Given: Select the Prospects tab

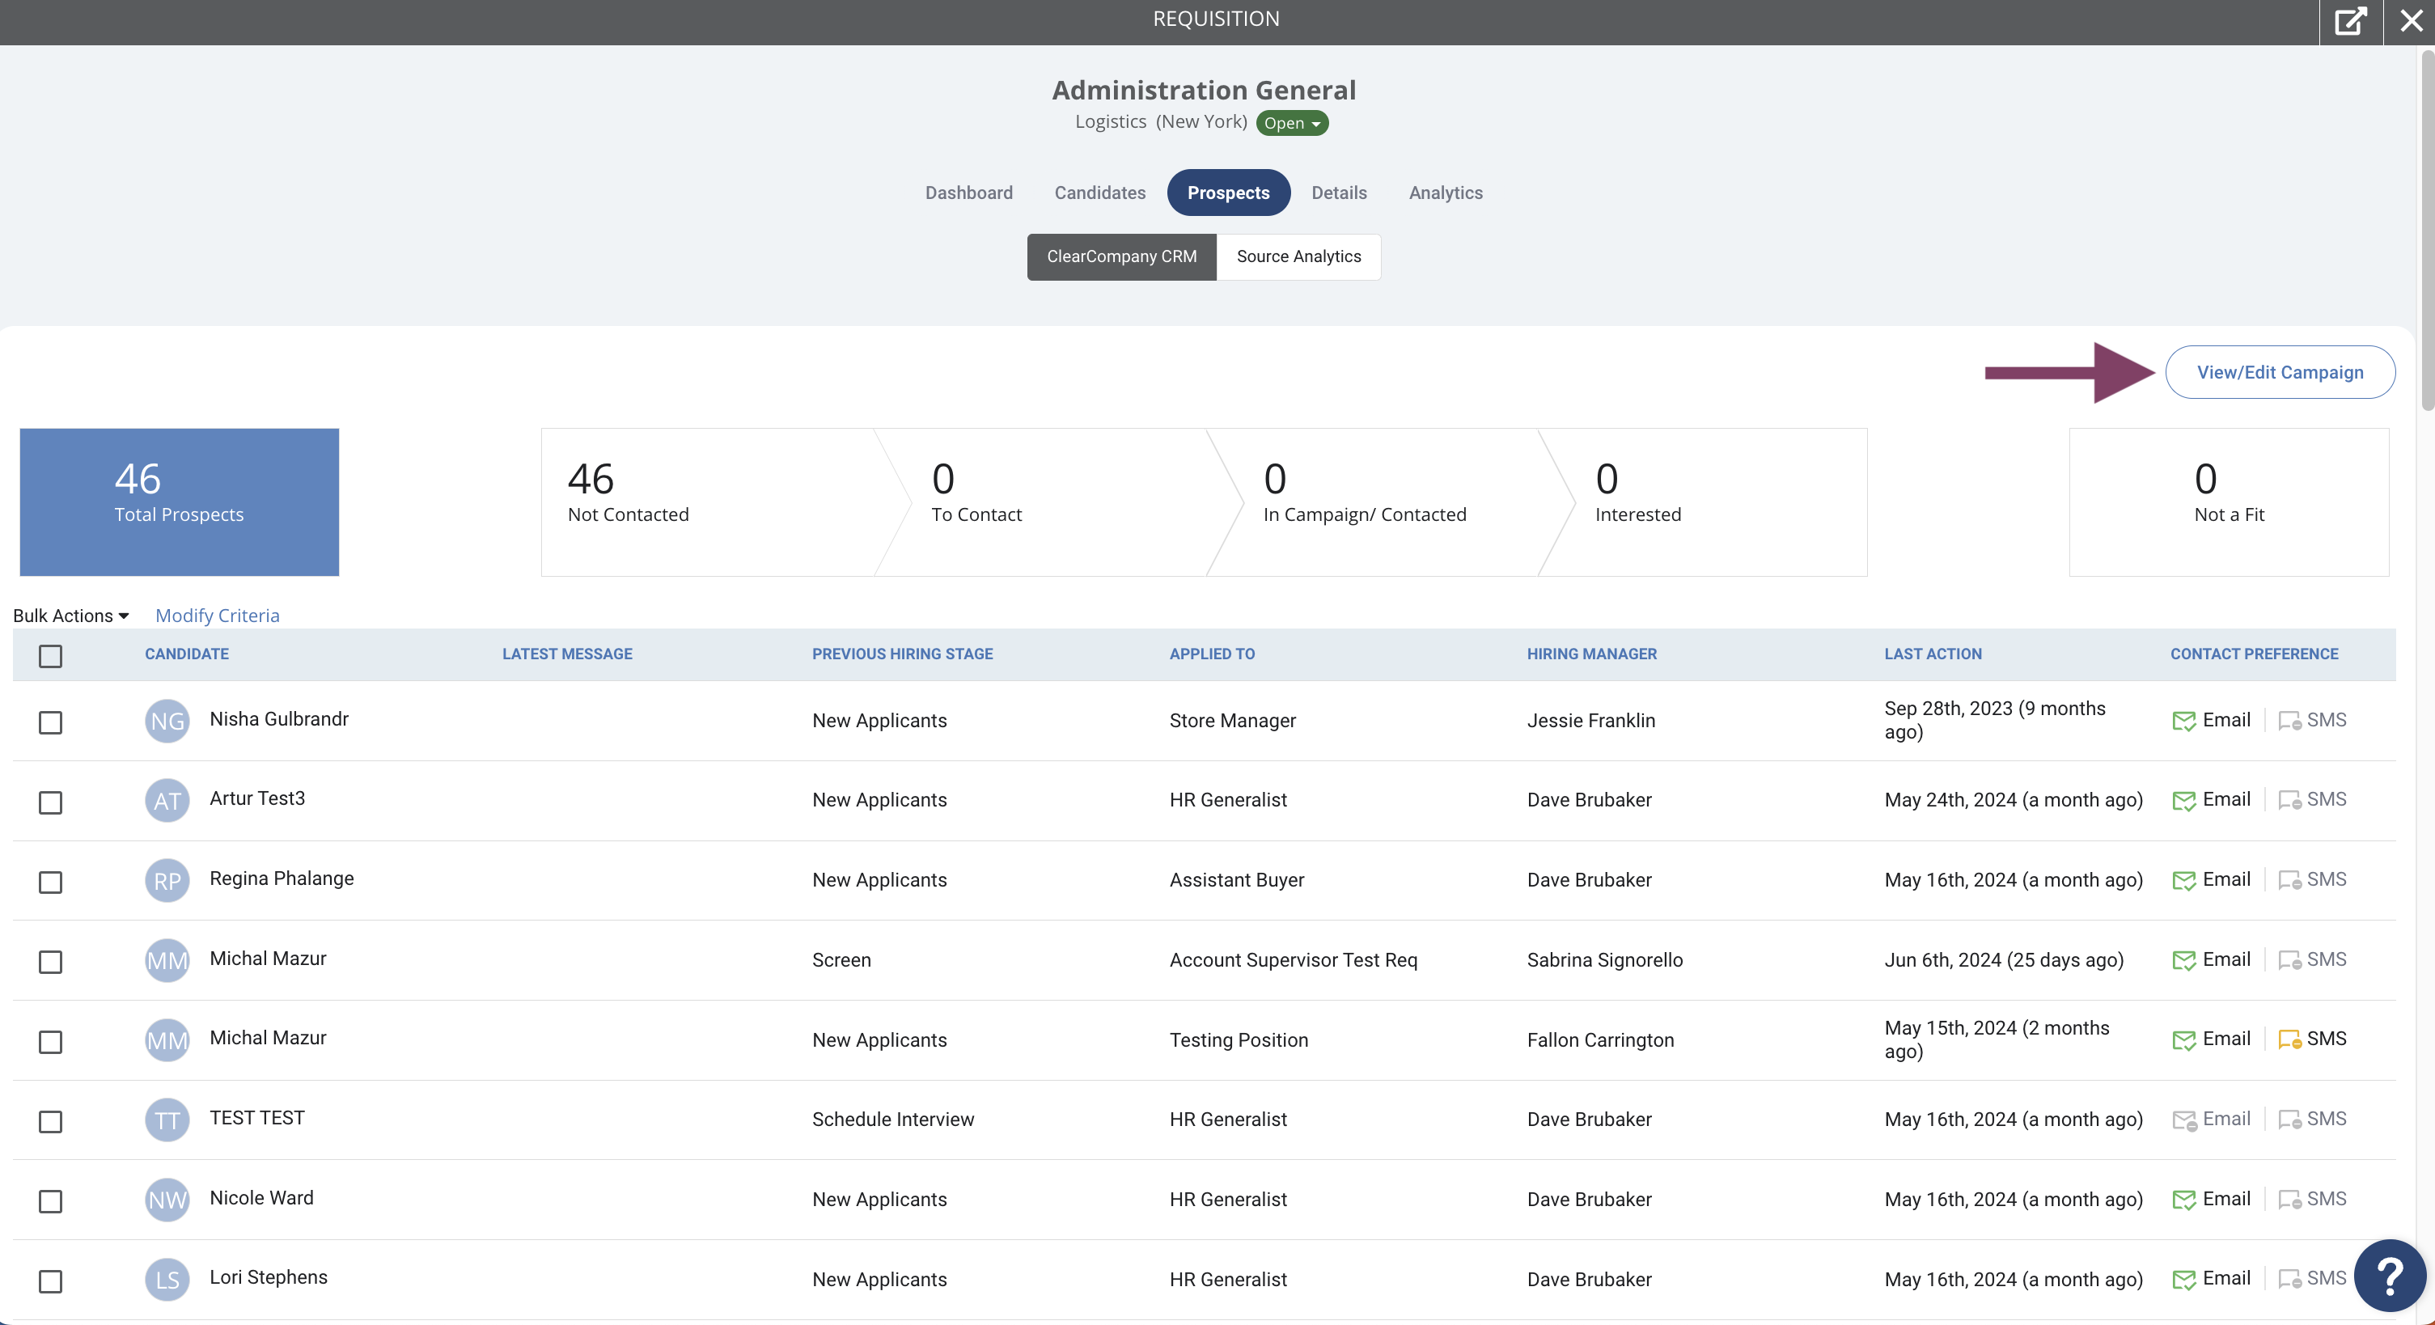Looking at the screenshot, I should pyautogui.click(x=1228, y=193).
